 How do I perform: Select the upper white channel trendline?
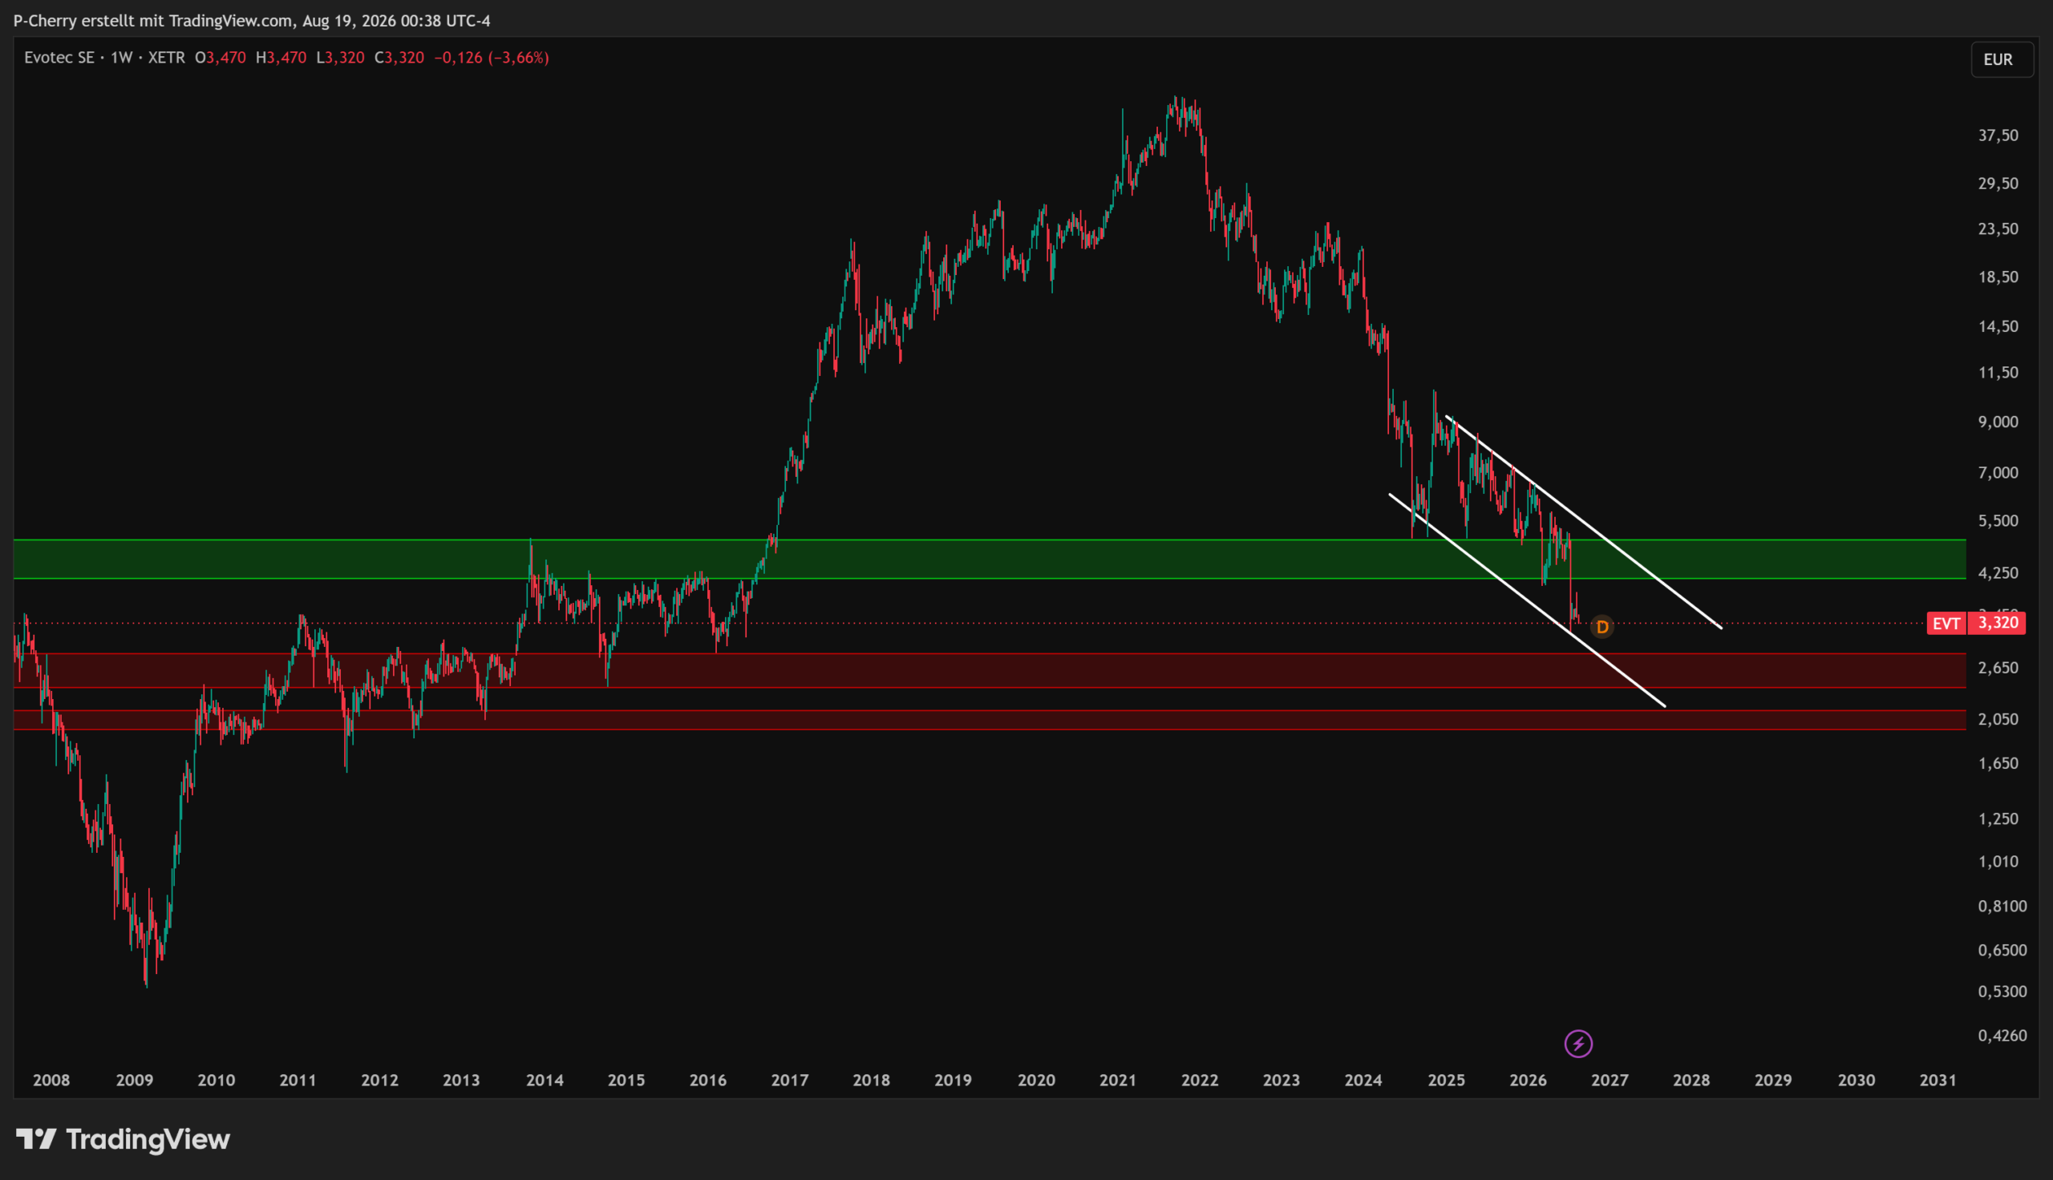(1584, 522)
